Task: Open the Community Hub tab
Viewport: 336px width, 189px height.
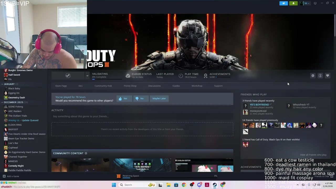Action: coord(103,86)
